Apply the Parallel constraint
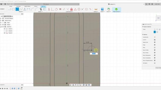This screenshot has width=161, height=90. point(64,9)
